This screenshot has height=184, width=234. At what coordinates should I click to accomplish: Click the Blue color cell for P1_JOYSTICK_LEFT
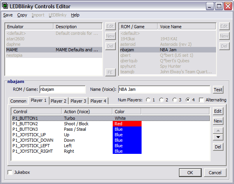[x=127, y=146]
